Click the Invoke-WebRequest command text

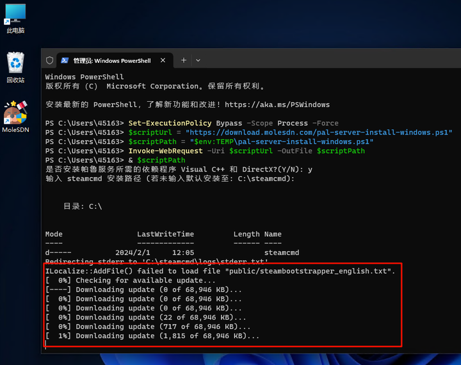[166, 151]
